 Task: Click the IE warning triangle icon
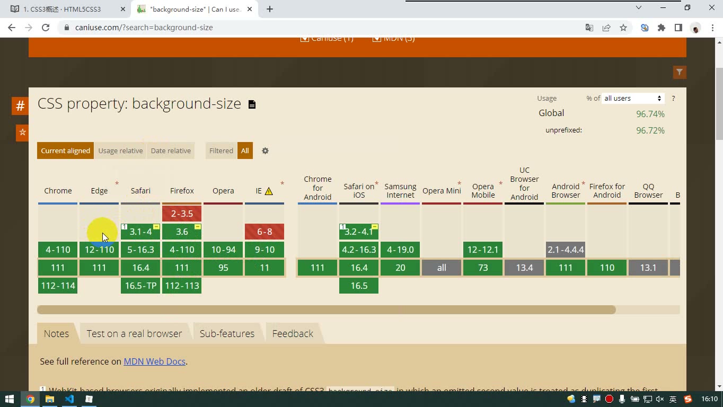tap(269, 191)
